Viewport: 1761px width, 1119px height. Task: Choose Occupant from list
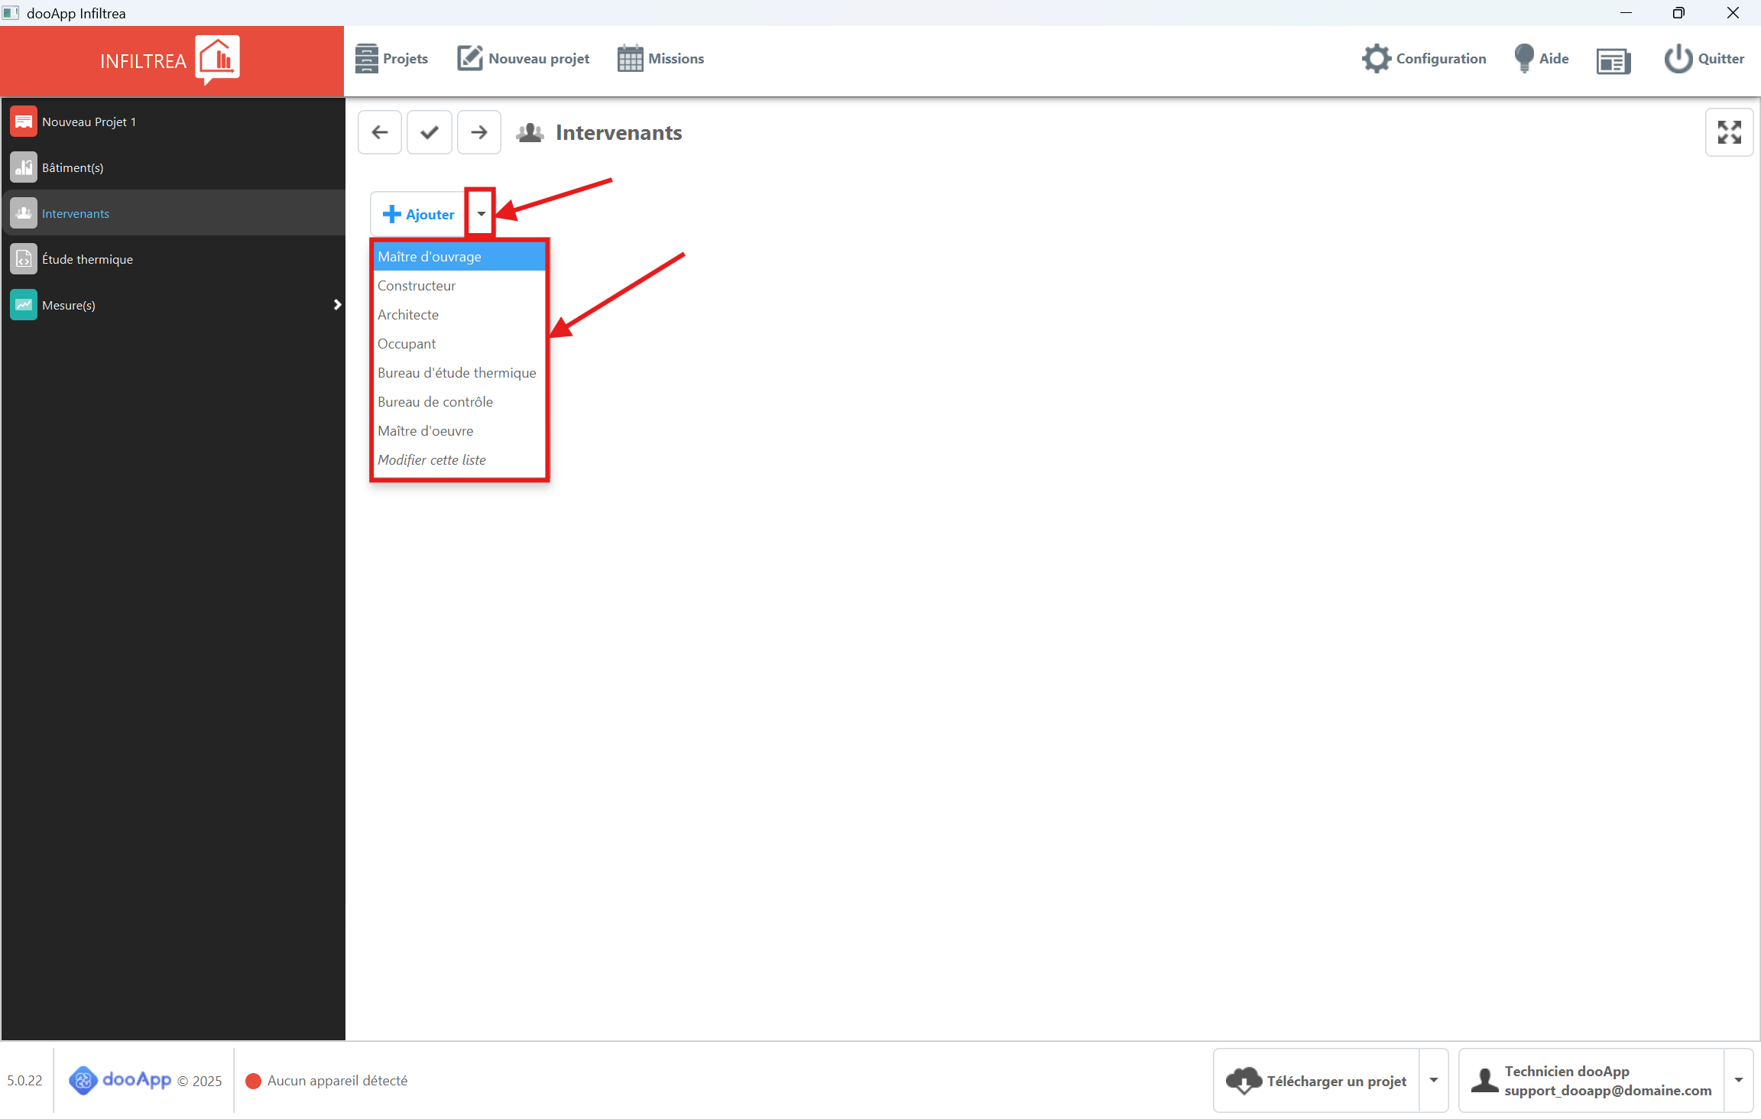459,344
